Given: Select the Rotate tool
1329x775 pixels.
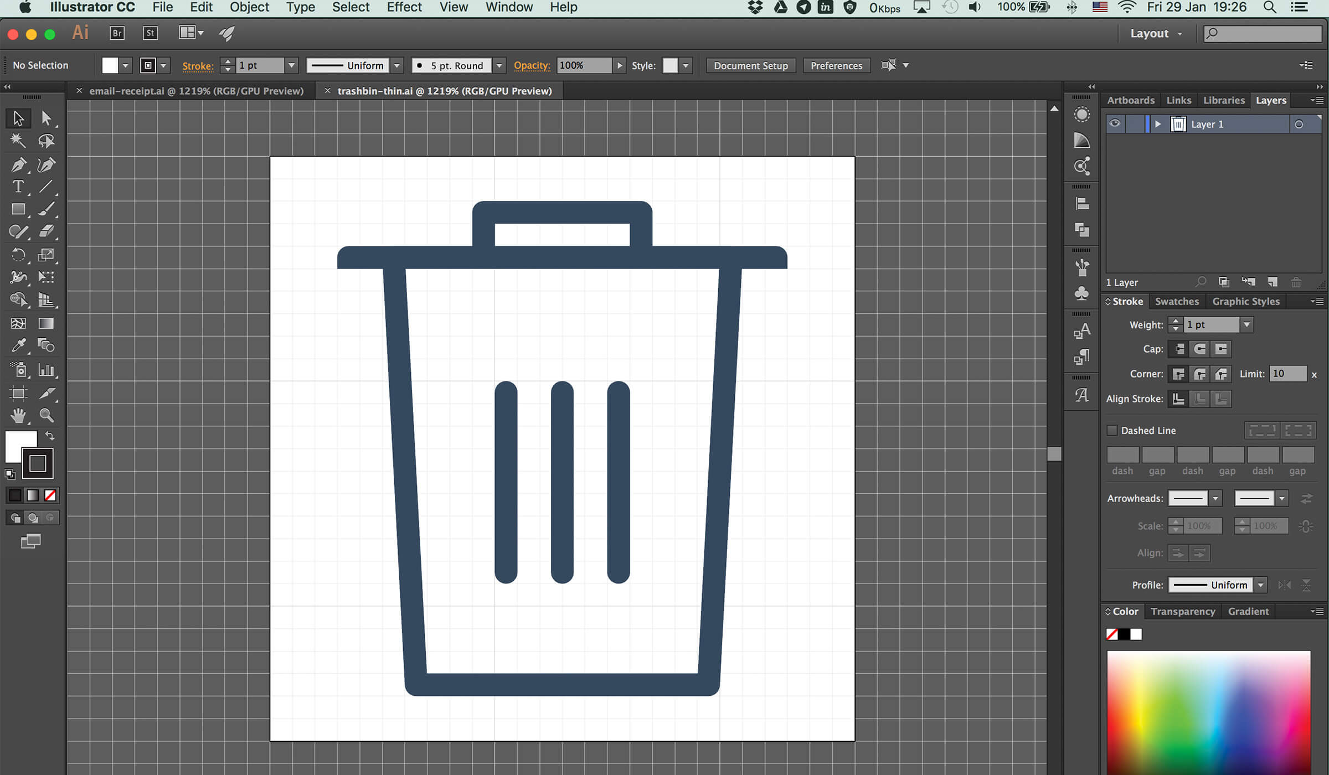Looking at the screenshot, I should pos(18,255).
